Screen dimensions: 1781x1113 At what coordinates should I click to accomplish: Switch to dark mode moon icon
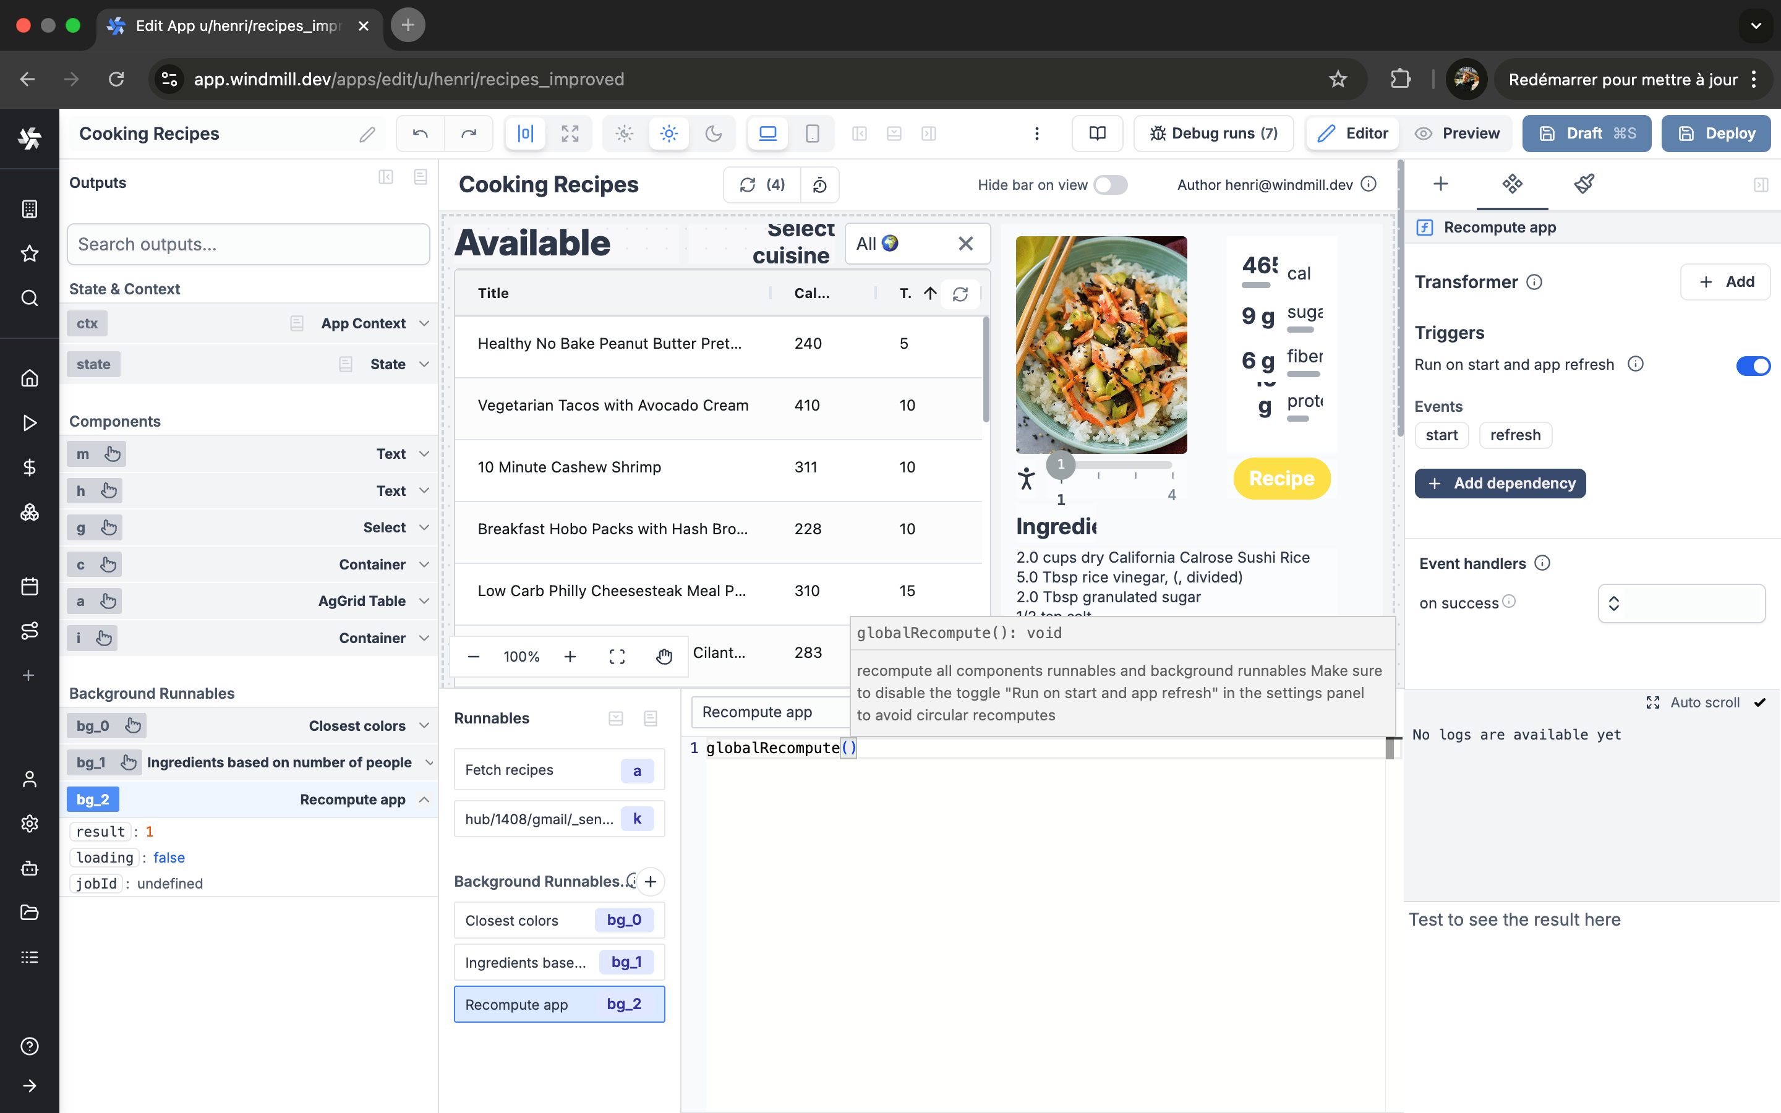pos(713,133)
